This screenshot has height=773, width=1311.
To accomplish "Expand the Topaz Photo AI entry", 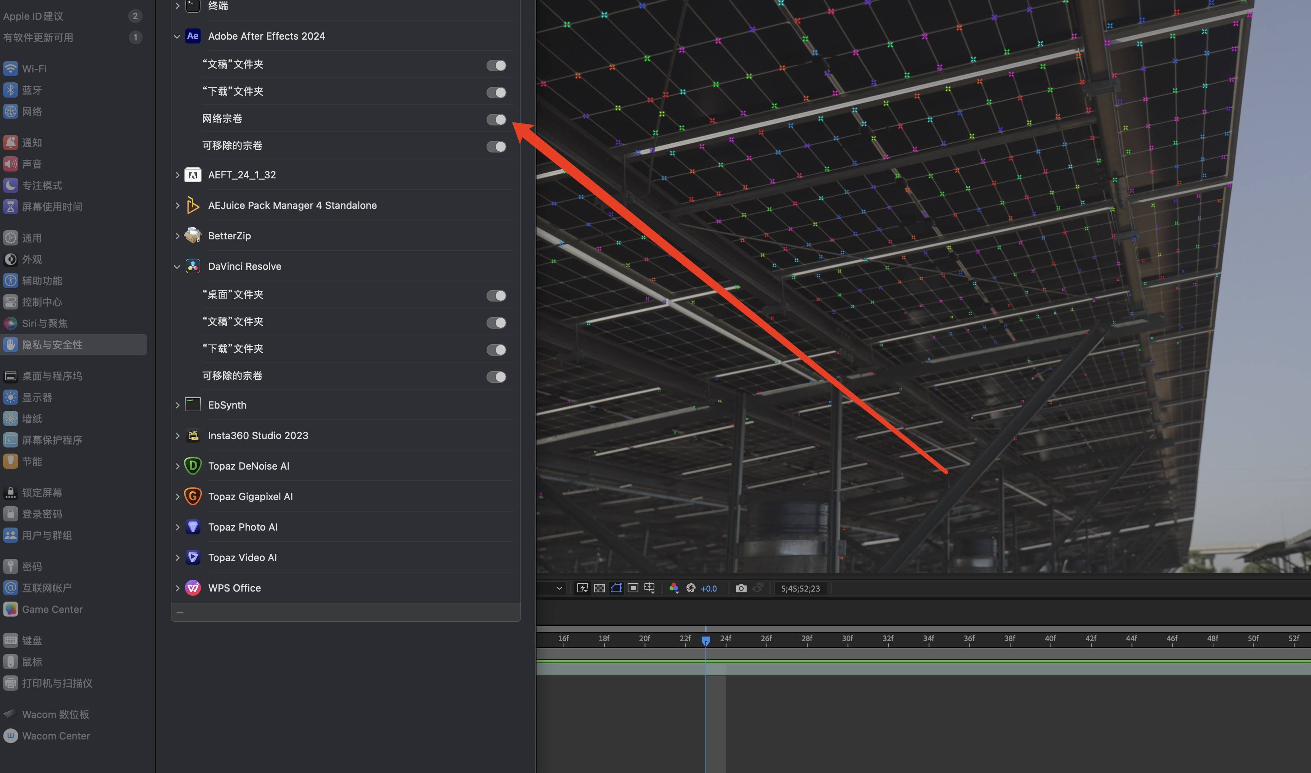I will tap(177, 527).
